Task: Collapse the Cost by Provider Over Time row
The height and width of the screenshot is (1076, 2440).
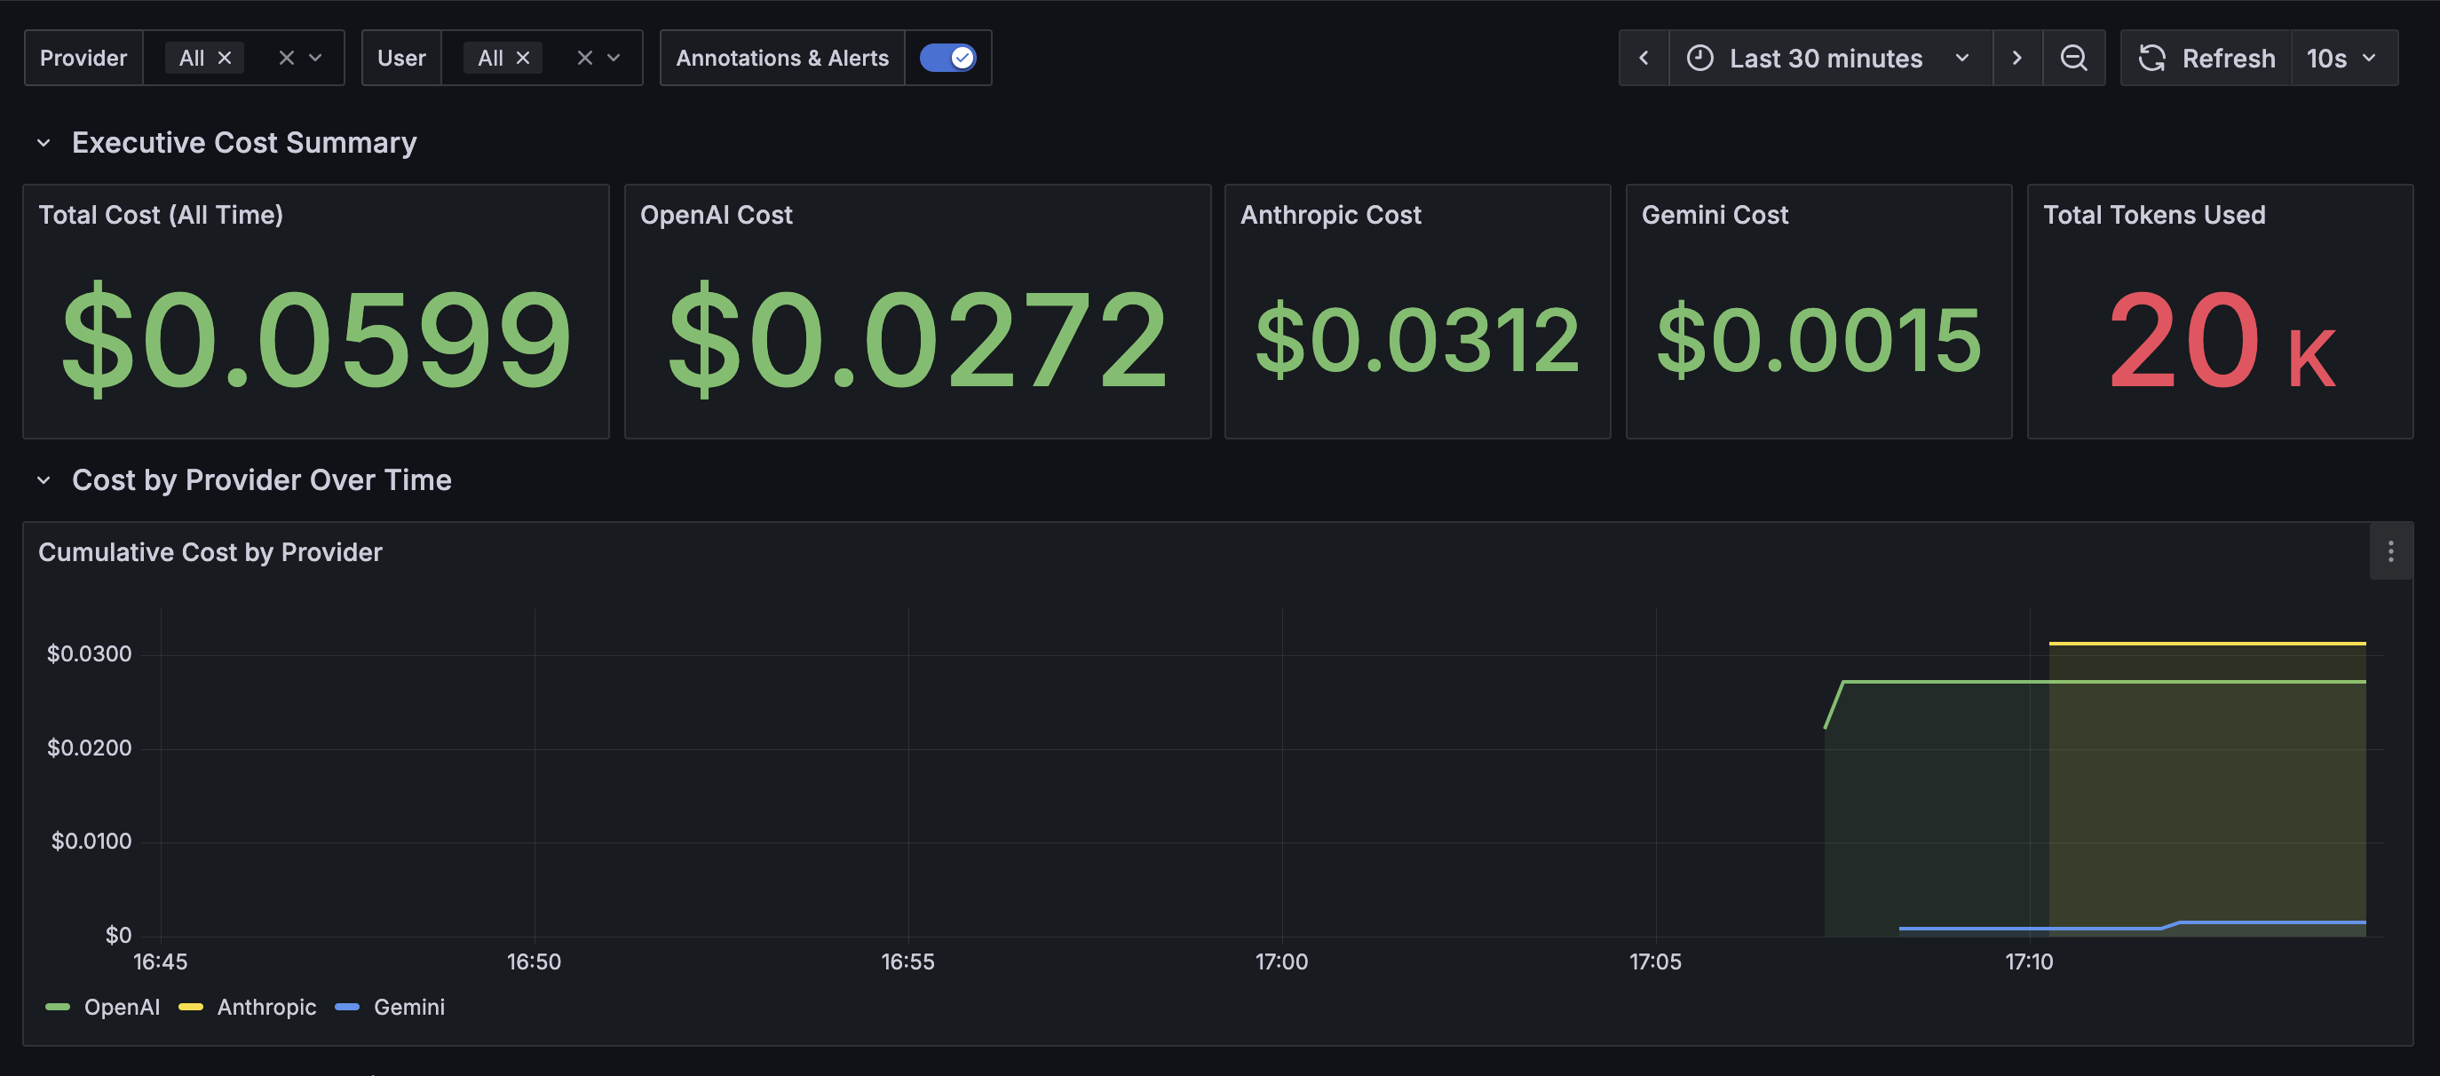Action: click(44, 480)
